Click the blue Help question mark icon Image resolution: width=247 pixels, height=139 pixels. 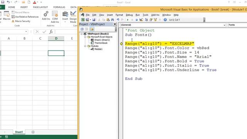point(165,20)
